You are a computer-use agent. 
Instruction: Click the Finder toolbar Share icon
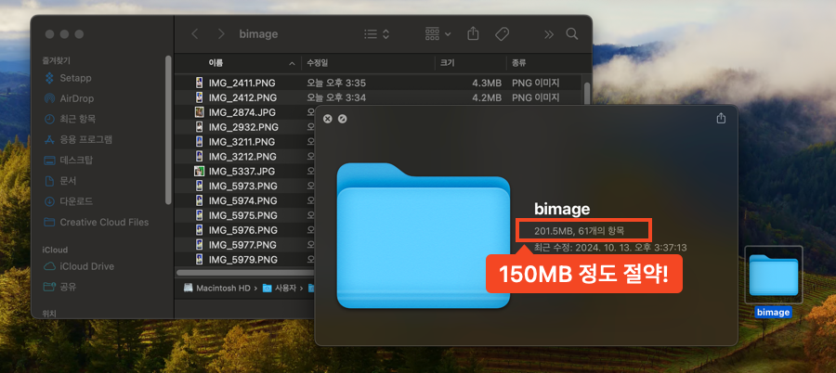point(473,33)
